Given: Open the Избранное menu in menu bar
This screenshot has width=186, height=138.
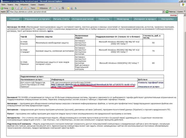Looking at the screenshot, I should 24,5.
